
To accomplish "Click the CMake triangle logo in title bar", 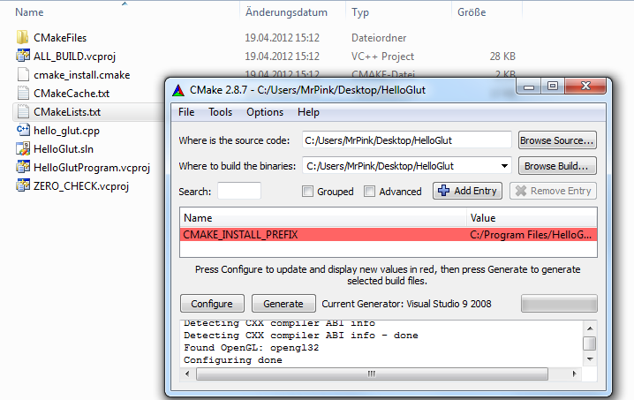I will 179,88.
